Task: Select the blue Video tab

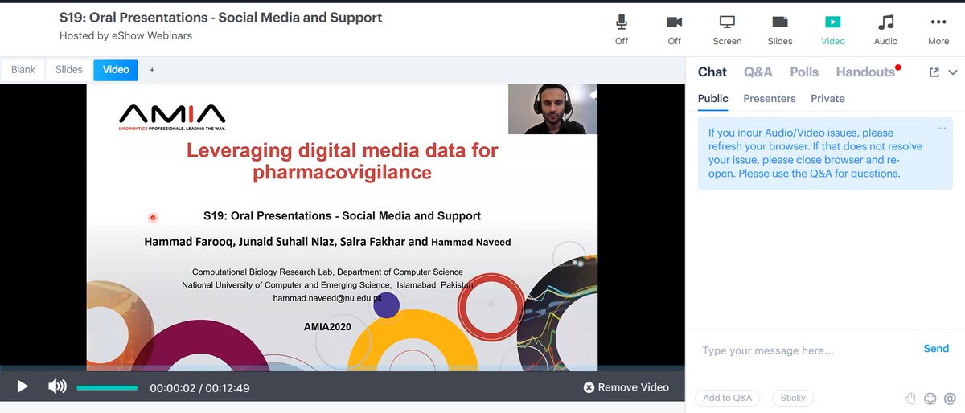Action: (x=116, y=70)
